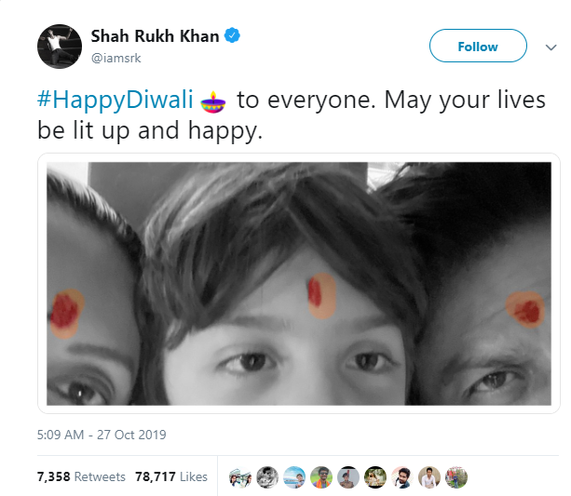Open liker avatar with black letterbox bars
Viewport: 571px width, 496px height.
coord(375,477)
